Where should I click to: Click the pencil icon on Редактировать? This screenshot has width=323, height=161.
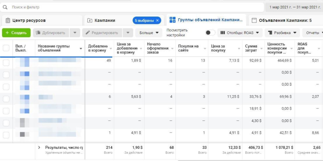coord(88,33)
